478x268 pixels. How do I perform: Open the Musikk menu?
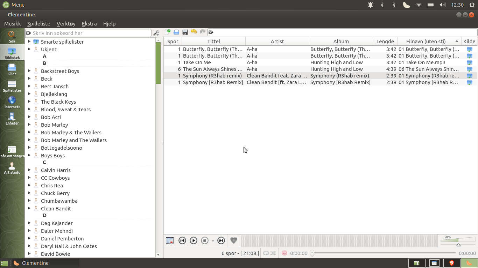tap(12, 23)
